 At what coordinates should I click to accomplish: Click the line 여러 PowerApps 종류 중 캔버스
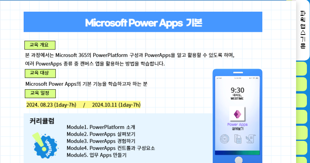(95, 64)
